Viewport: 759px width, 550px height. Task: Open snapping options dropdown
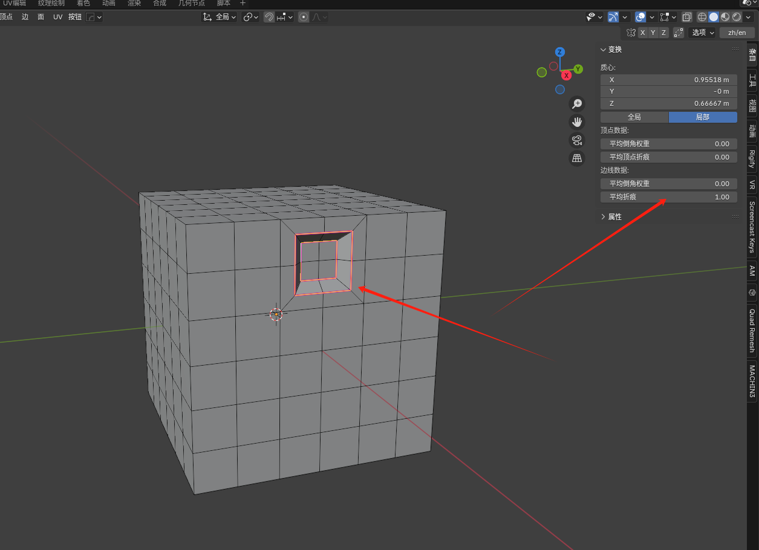pos(285,17)
